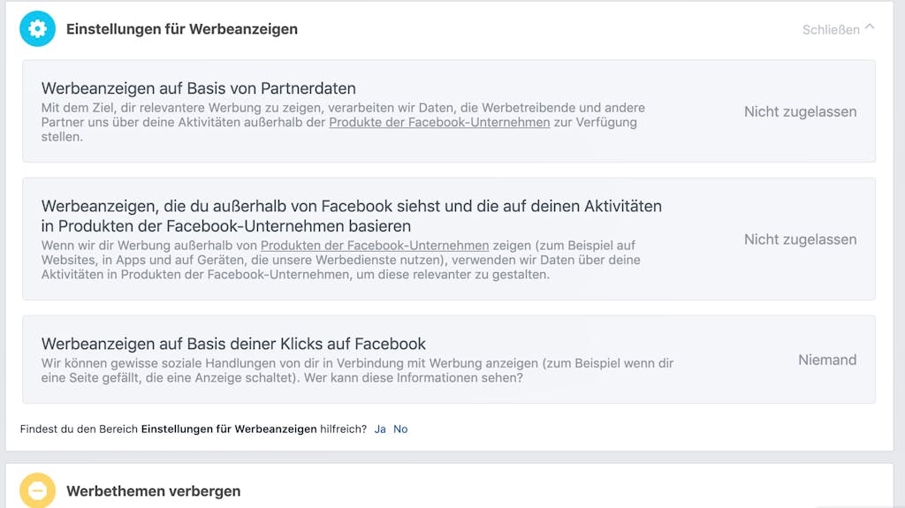The width and height of the screenshot is (905, 508).
Task: Click the Schließen text label
Action: click(831, 29)
